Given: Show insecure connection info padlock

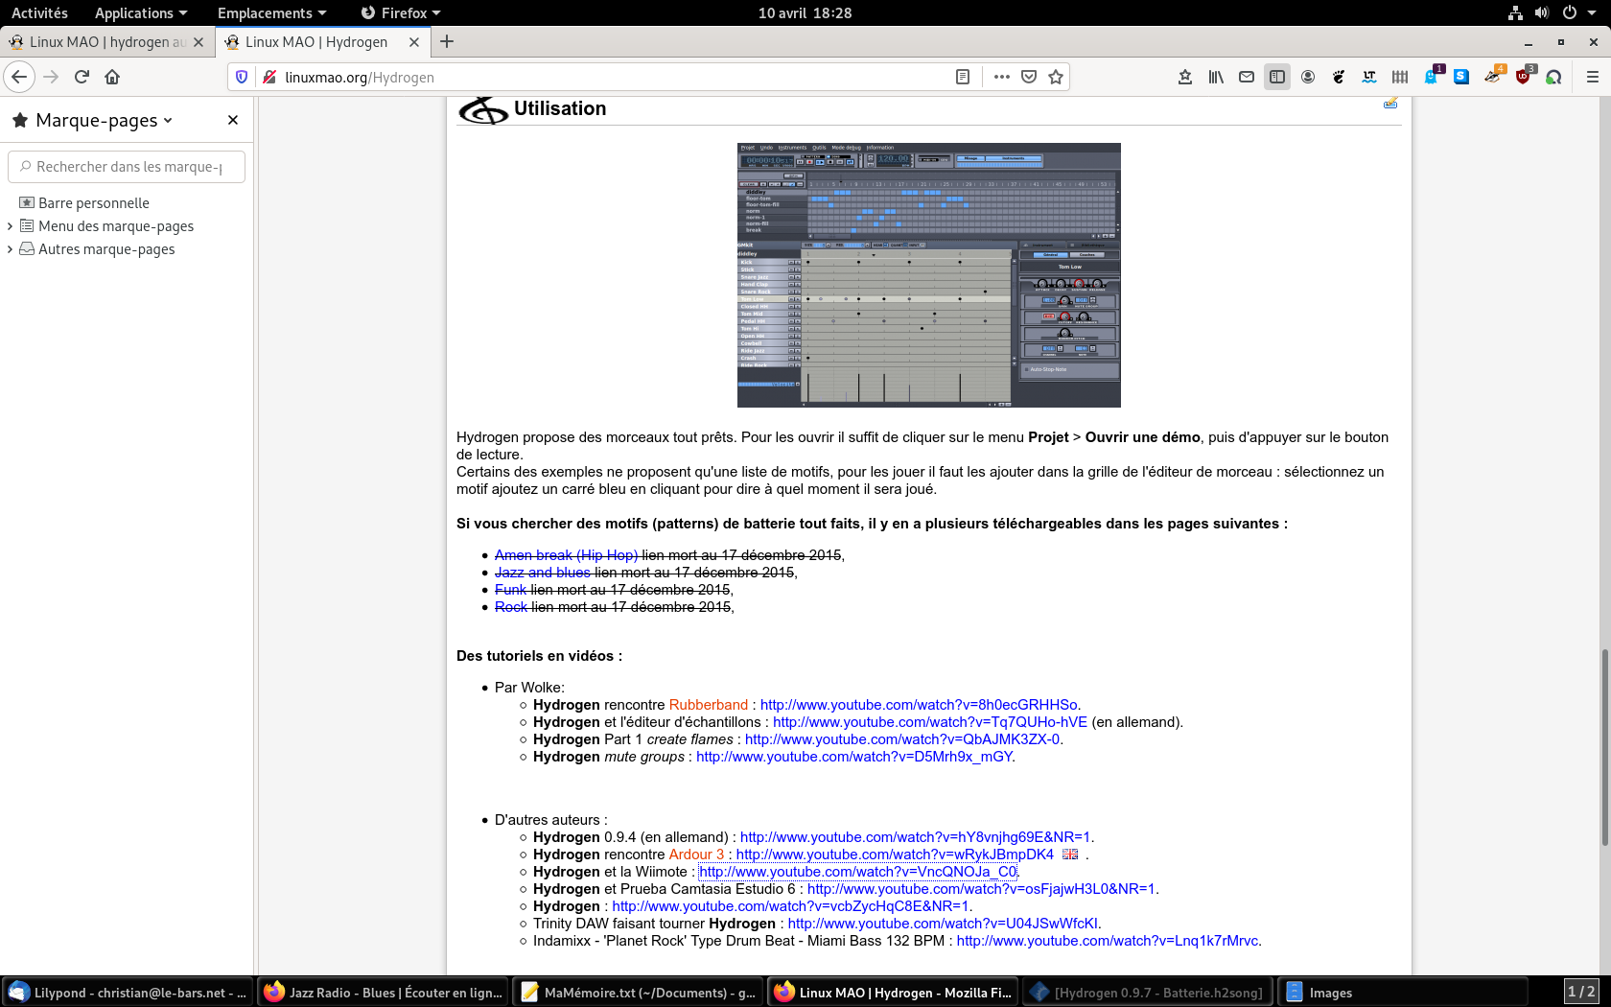Looking at the screenshot, I should tap(269, 77).
